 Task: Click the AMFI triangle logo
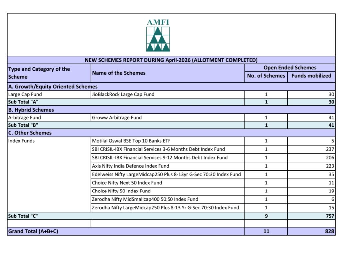click(158, 35)
